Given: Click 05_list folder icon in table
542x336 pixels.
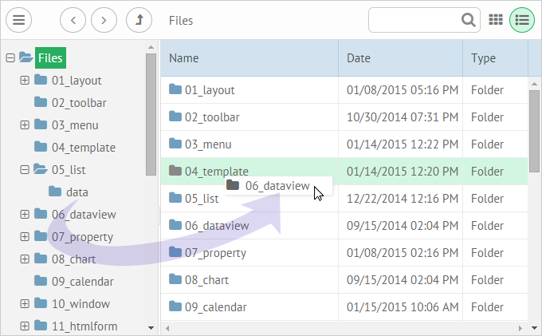Looking at the screenshot, I should point(175,198).
